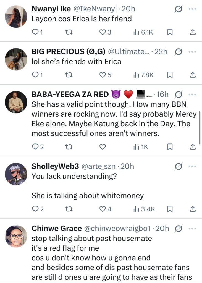The height and width of the screenshot is (283, 202).
Task: Open more options for Nwanyi Ike's tweet
Action: (x=192, y=9)
